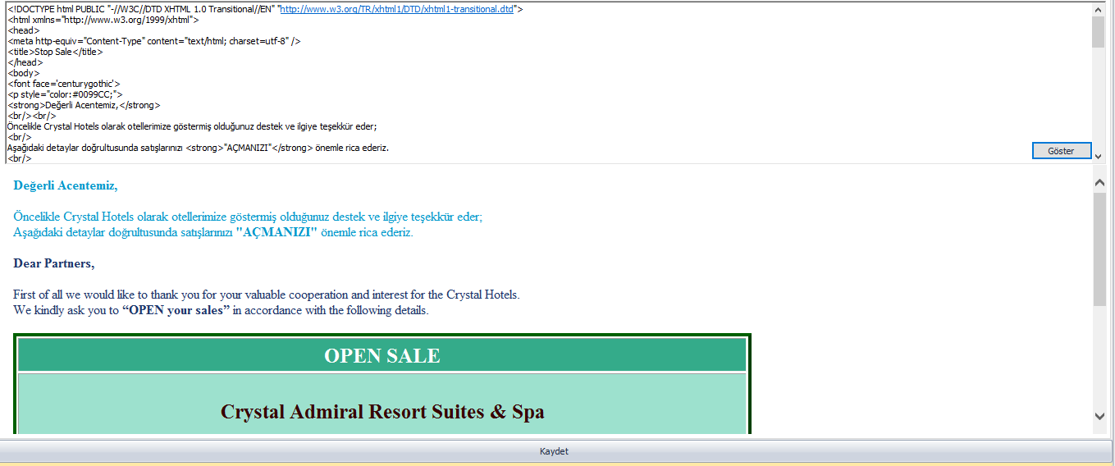The width and height of the screenshot is (1115, 466).
Task: Click the <strong>Değerli Acentemiz,</strong> code line
Action: tap(85, 105)
